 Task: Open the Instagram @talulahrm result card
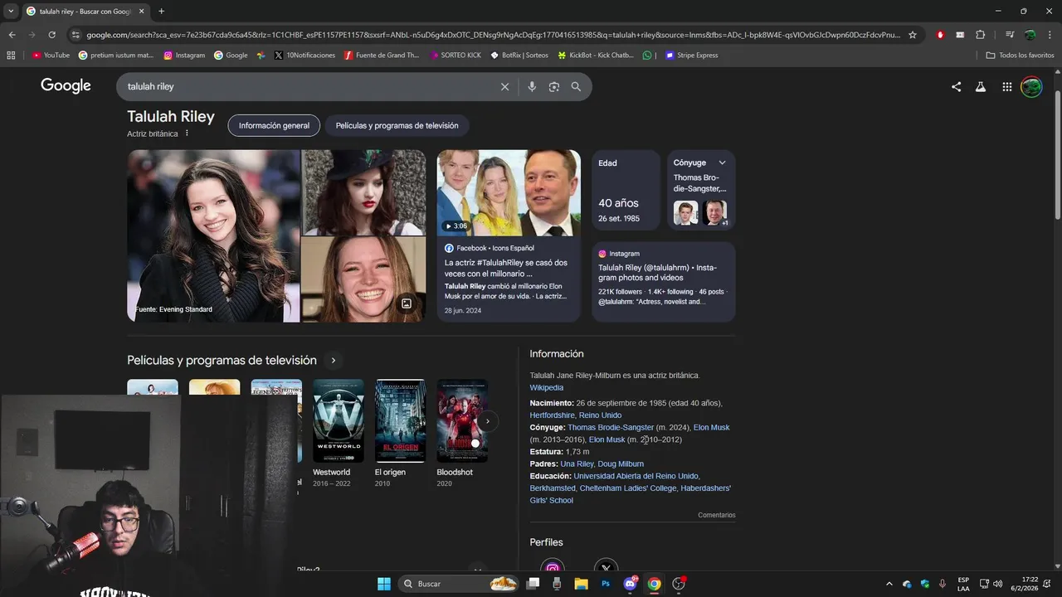coord(664,281)
